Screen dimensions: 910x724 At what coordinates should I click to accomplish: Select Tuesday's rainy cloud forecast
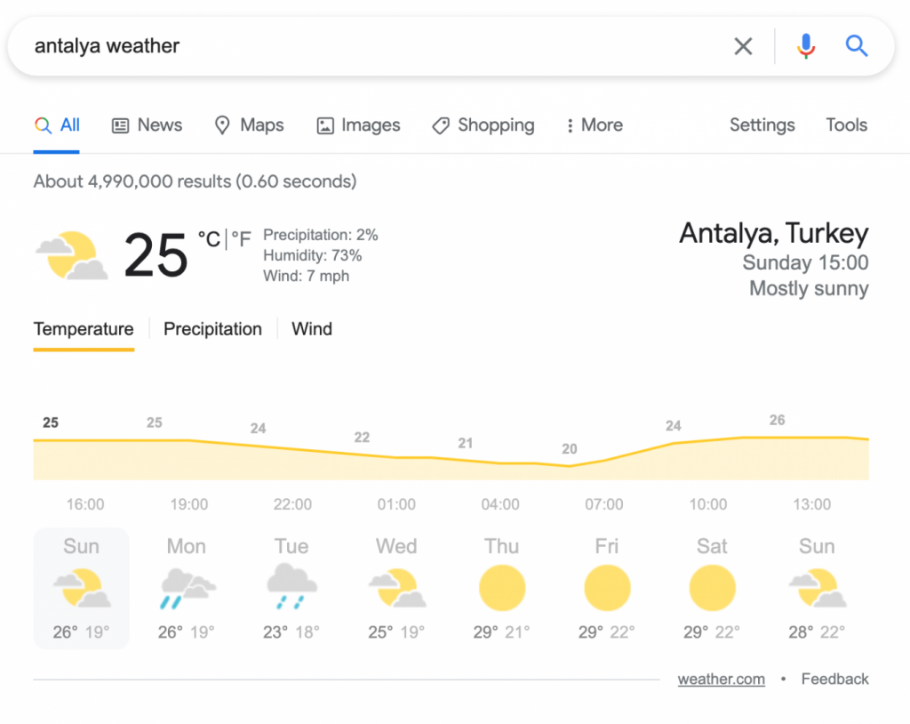click(291, 586)
